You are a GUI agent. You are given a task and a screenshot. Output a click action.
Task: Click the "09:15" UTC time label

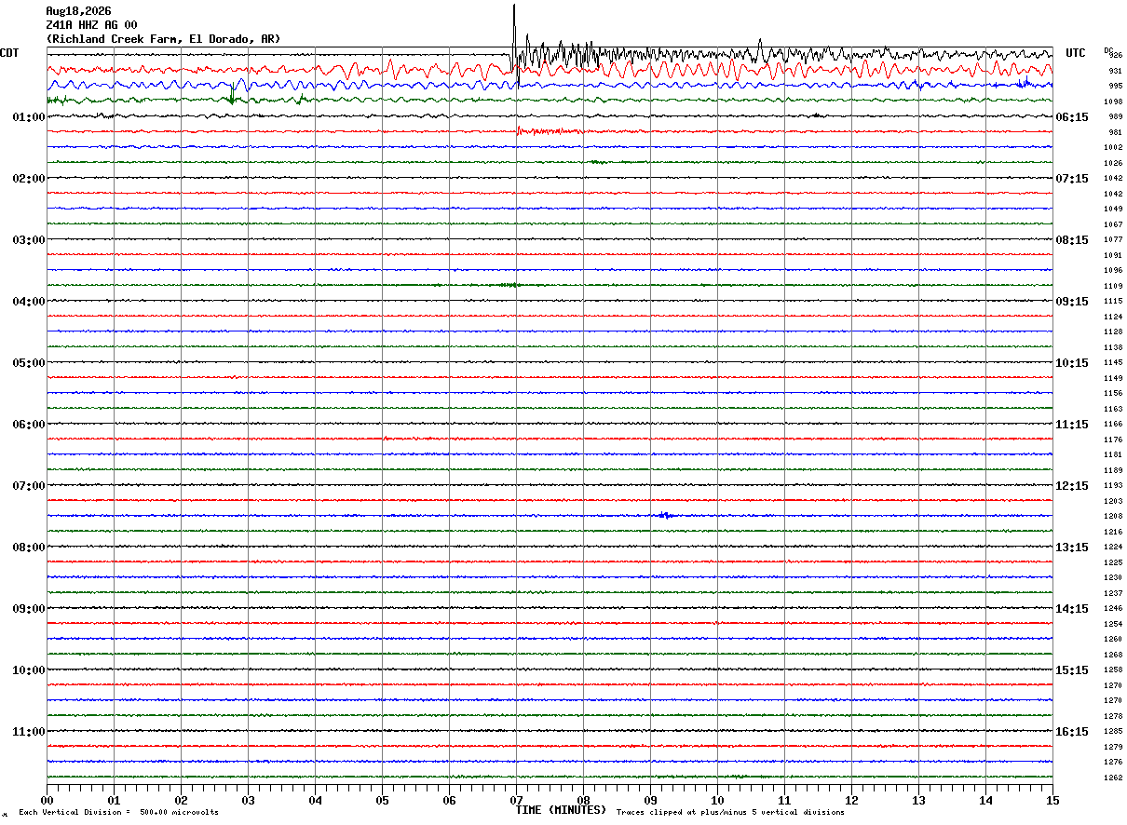[1073, 302]
